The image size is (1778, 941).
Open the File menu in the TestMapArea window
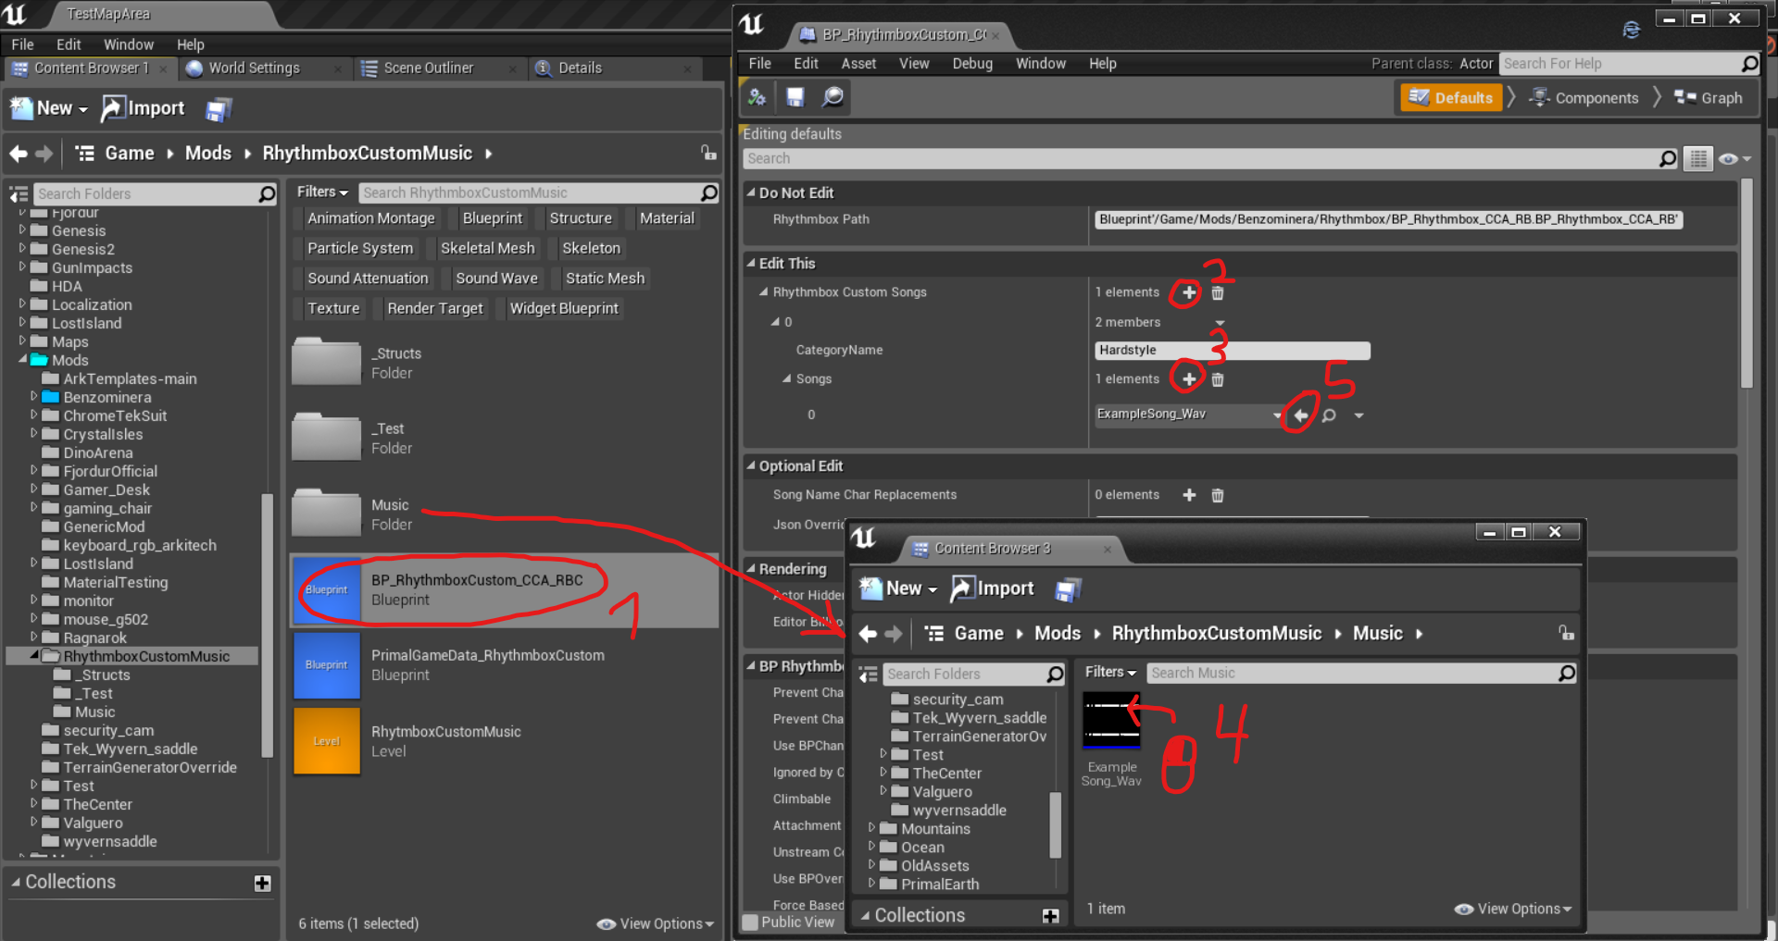tap(22, 44)
